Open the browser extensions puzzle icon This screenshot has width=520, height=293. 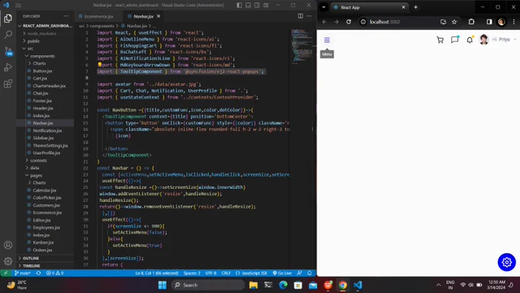[471, 21]
